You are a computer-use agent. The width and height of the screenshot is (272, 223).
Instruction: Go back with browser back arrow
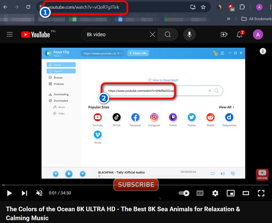tap(5, 7)
